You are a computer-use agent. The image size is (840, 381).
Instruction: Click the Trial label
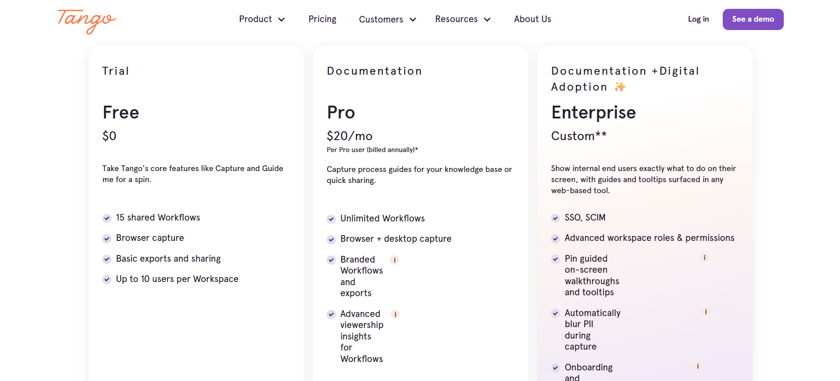[x=116, y=71]
